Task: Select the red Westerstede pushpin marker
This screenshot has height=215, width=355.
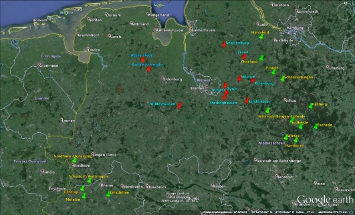Action: click(143, 60)
